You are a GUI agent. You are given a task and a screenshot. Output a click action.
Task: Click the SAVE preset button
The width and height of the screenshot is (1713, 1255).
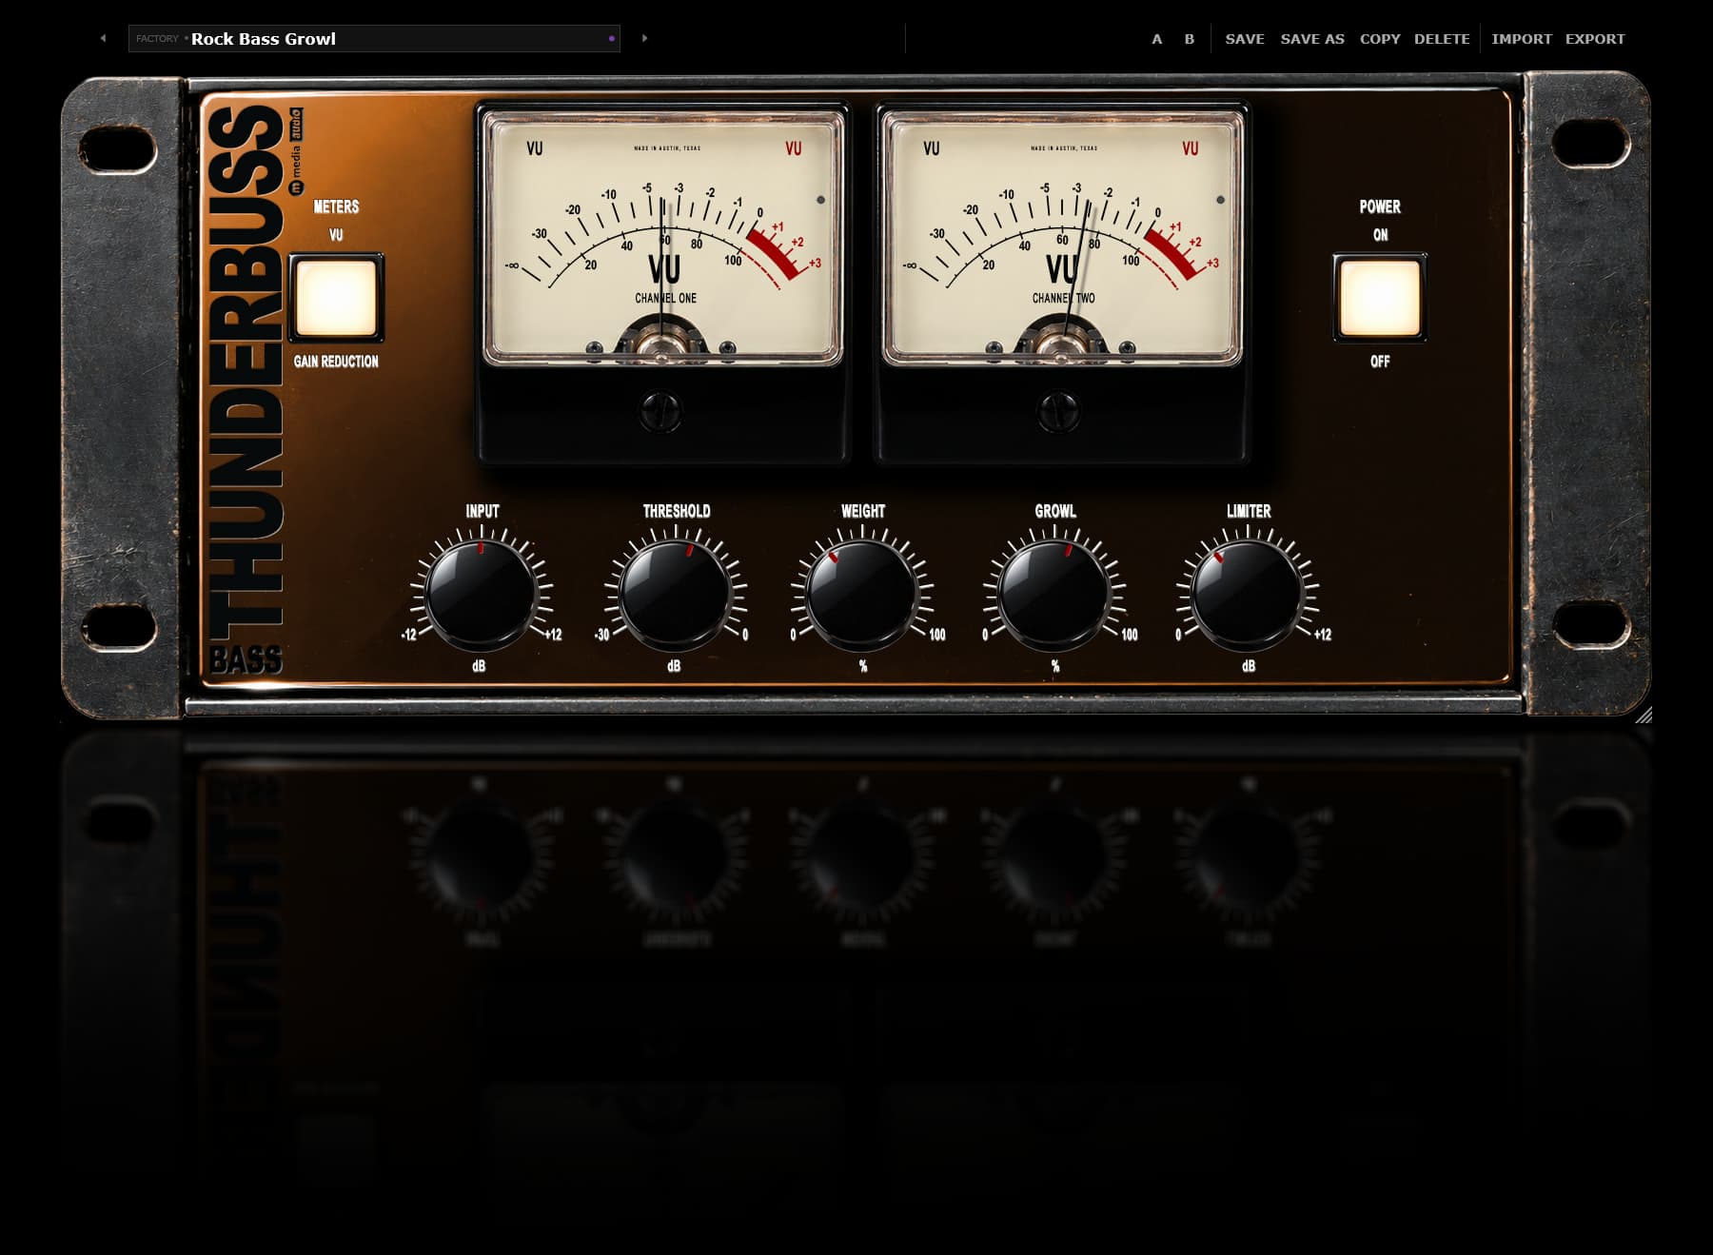click(1245, 39)
